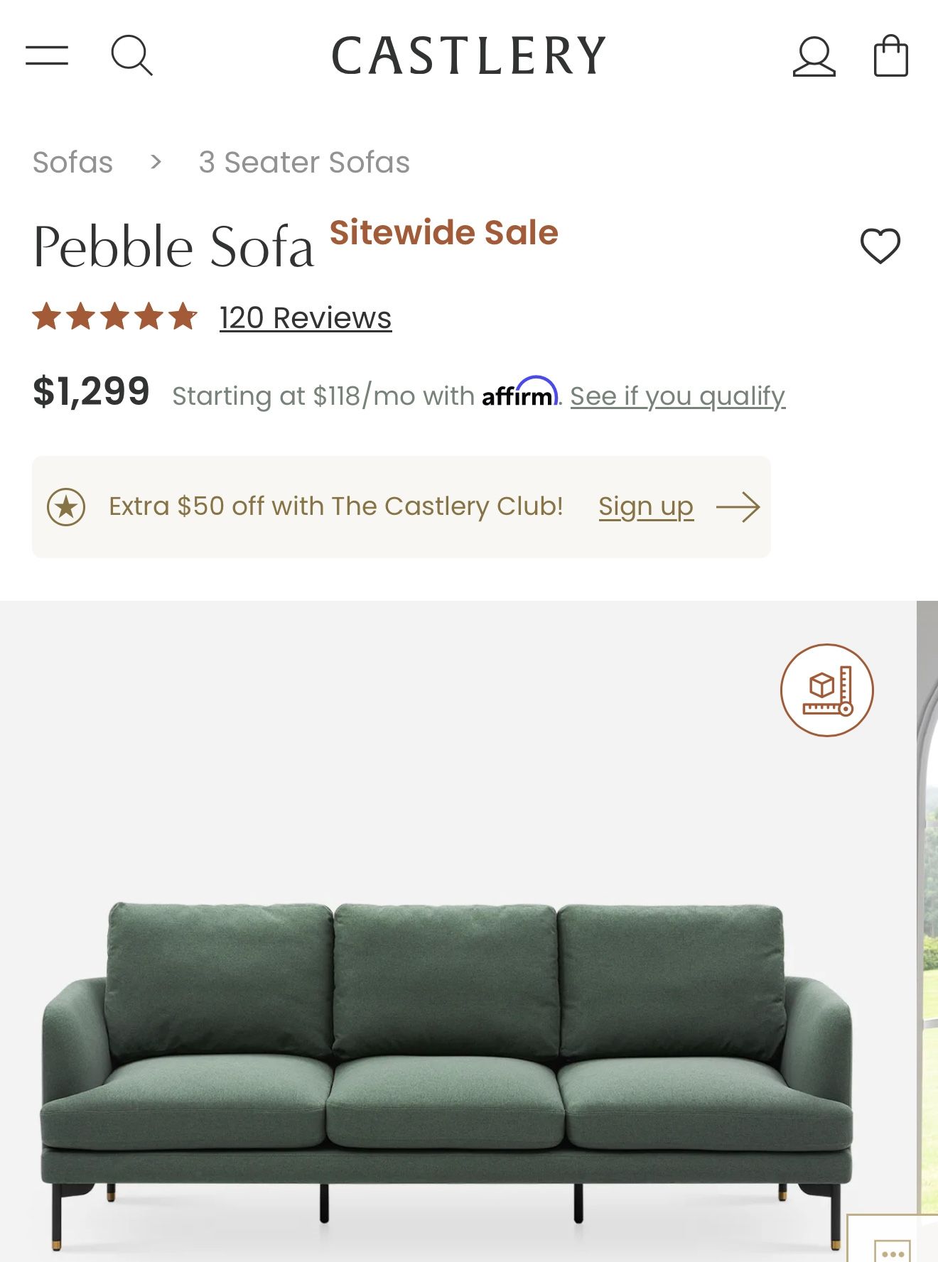
Task: Click the Castlery Club star badge icon
Action: [x=66, y=507]
